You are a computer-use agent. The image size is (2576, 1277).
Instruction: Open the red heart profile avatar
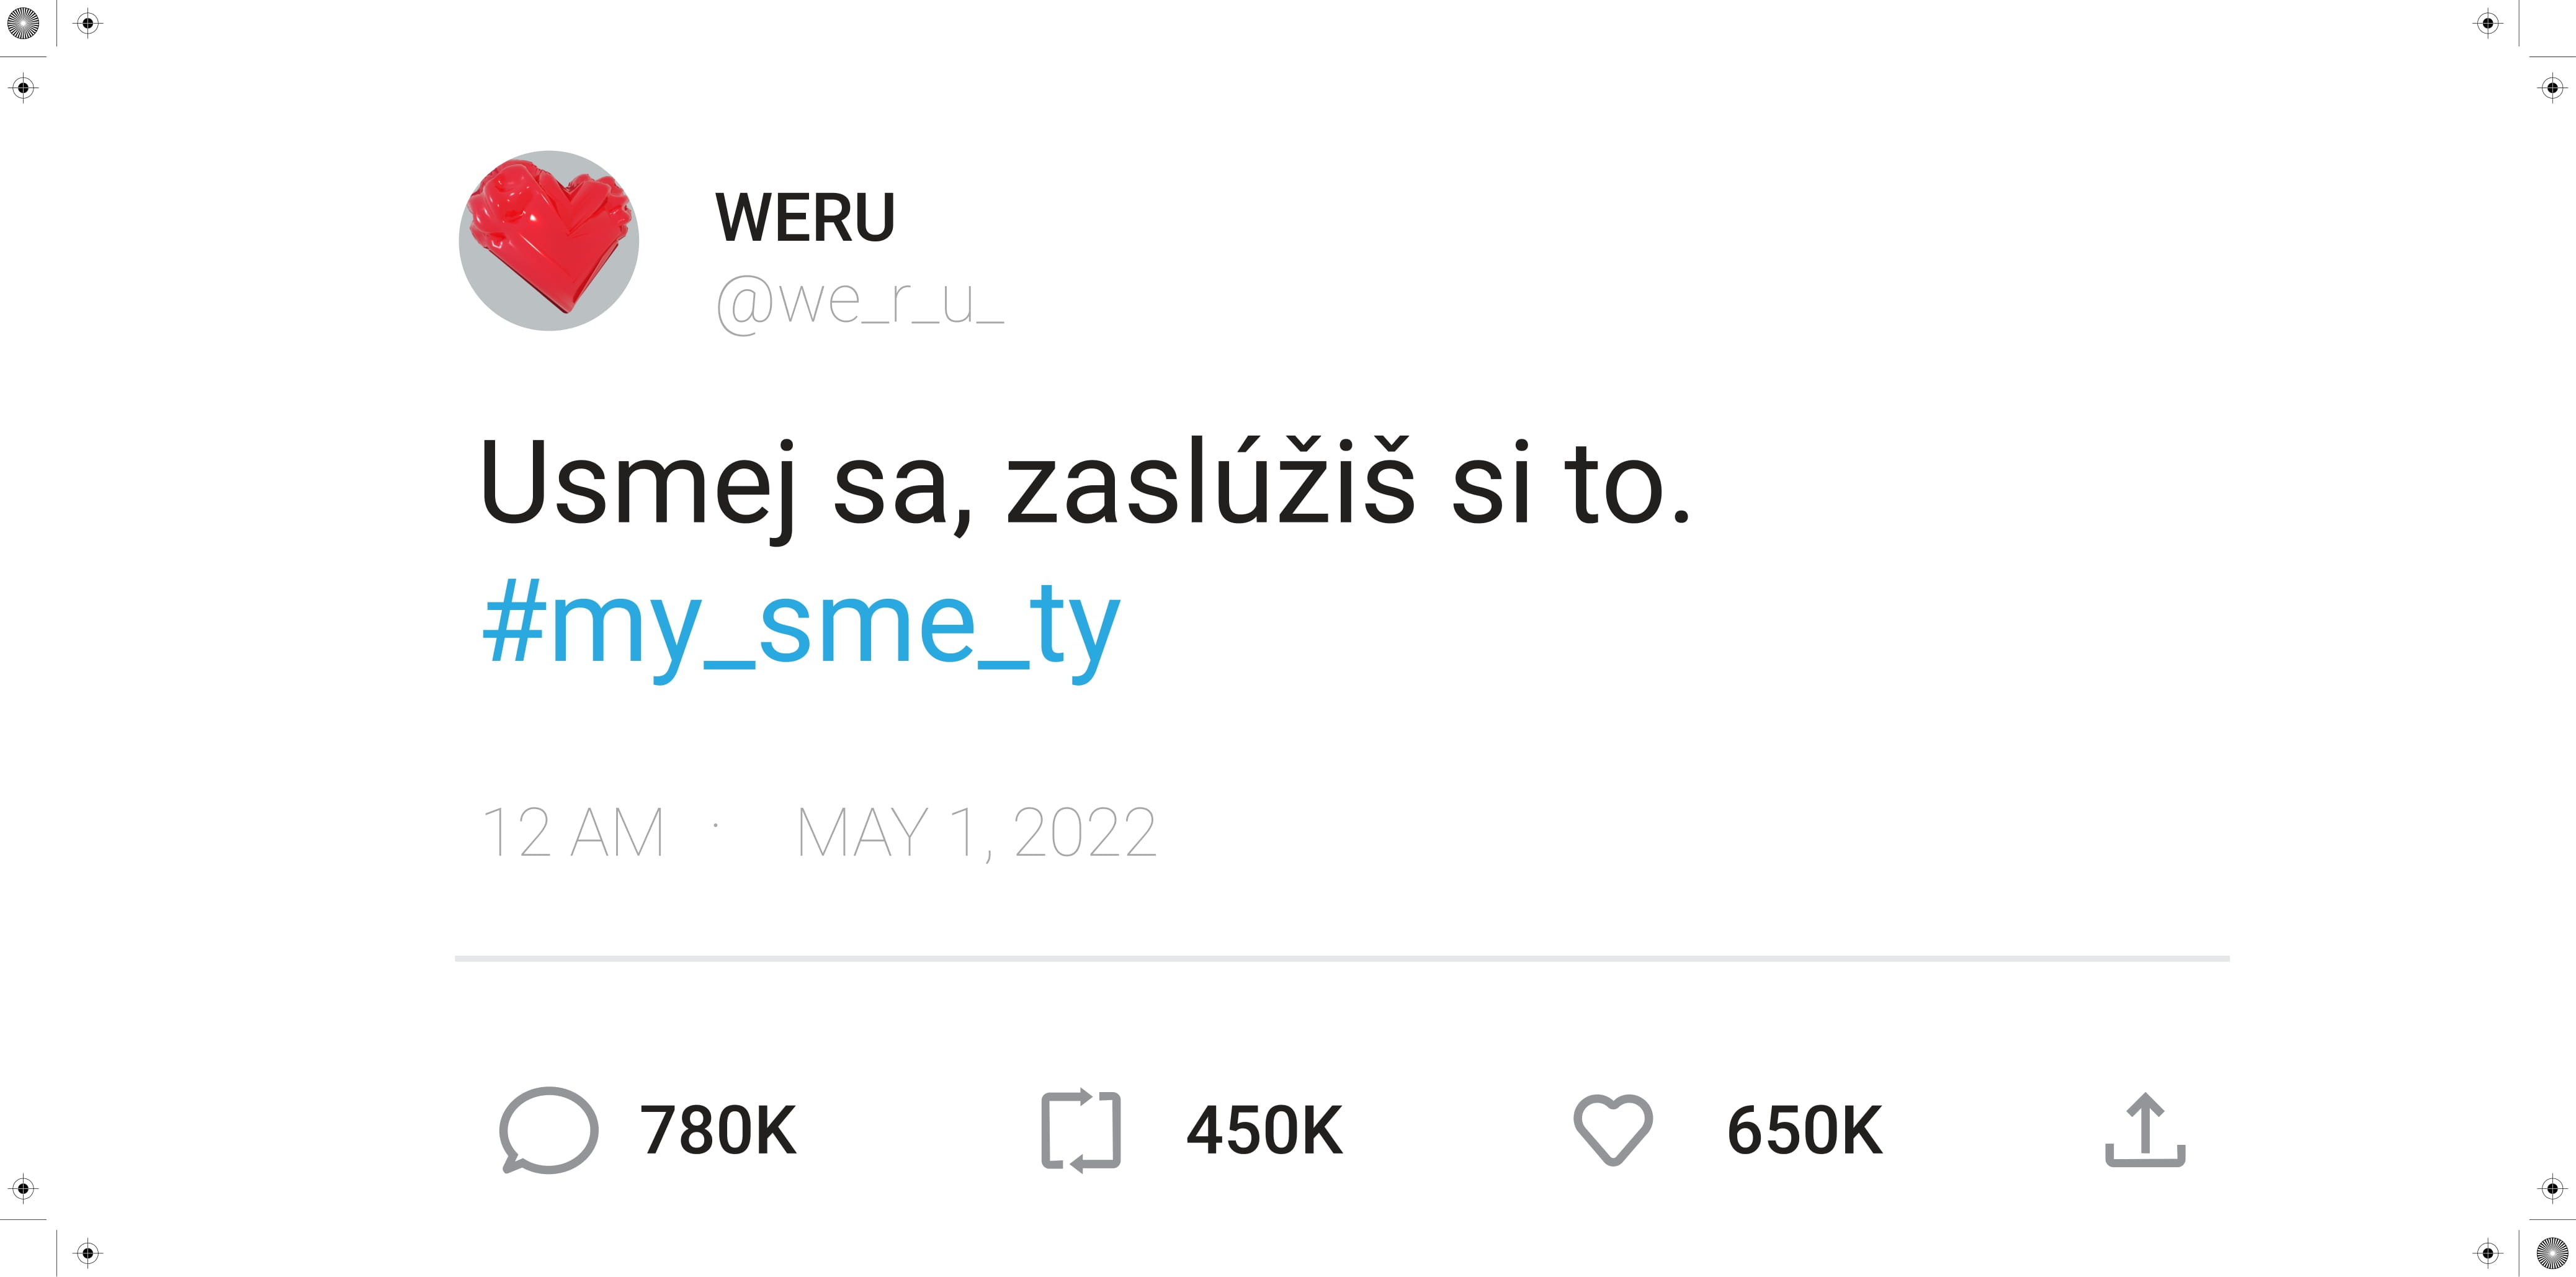(x=549, y=241)
